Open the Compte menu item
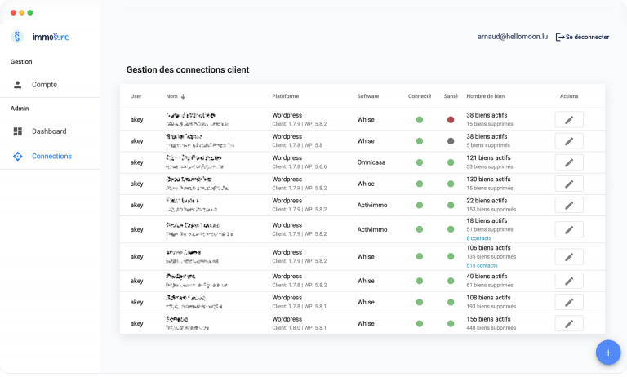This screenshot has height=377, width=627. (44, 85)
